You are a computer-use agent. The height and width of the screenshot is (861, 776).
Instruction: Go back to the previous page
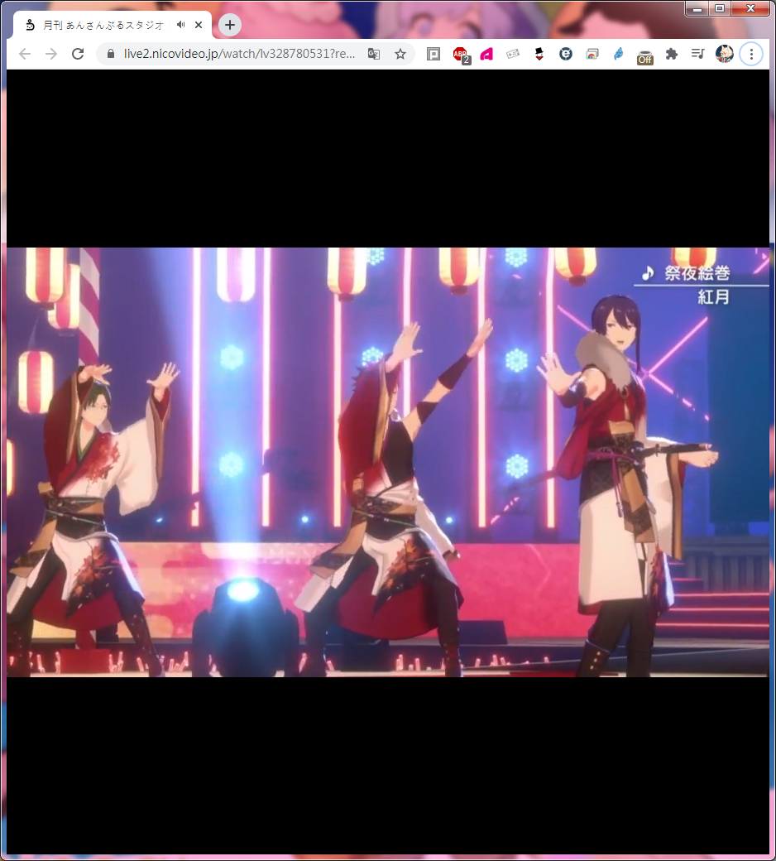coord(25,54)
